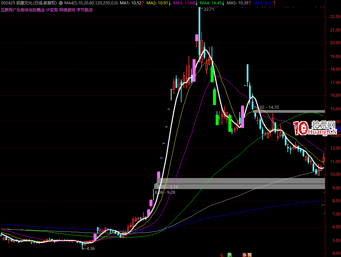
Task: Click the 4.36 low price marker
Action: click(90, 249)
